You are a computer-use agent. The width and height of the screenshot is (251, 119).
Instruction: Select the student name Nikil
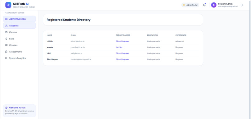coord(49,53)
